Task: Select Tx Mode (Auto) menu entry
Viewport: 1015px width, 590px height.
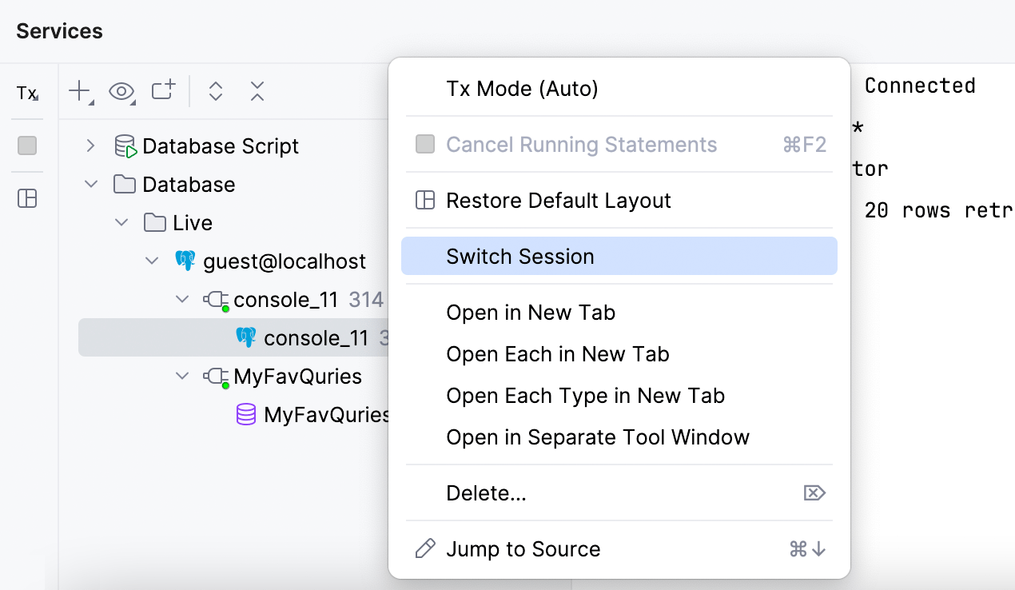Action: (522, 88)
